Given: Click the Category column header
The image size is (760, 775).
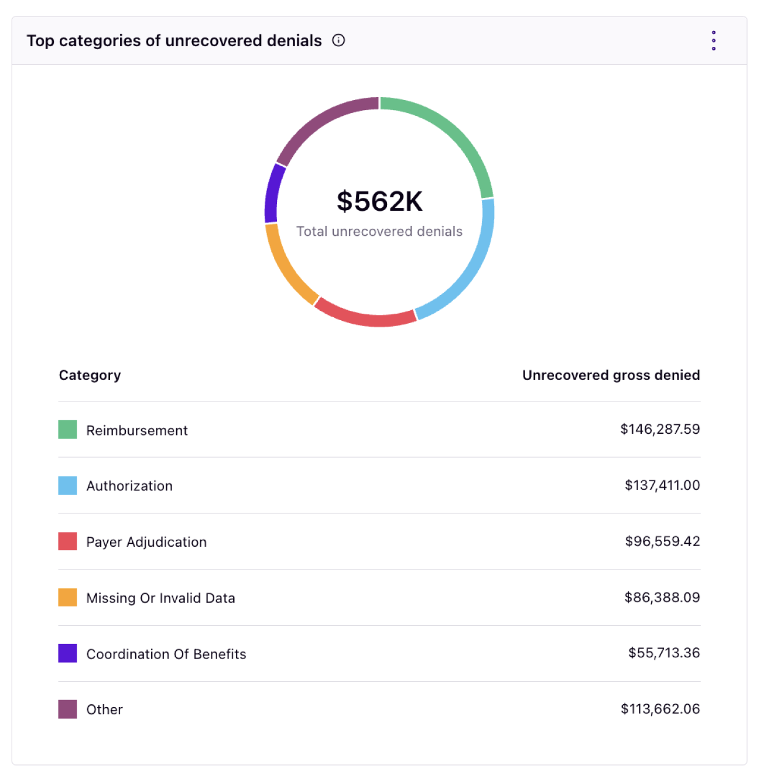Looking at the screenshot, I should (x=90, y=375).
